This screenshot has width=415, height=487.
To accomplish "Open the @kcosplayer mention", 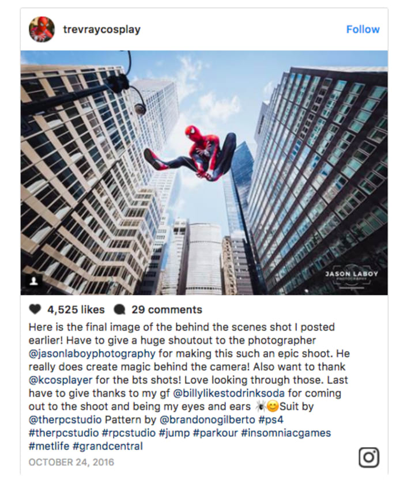I will coord(61,380).
